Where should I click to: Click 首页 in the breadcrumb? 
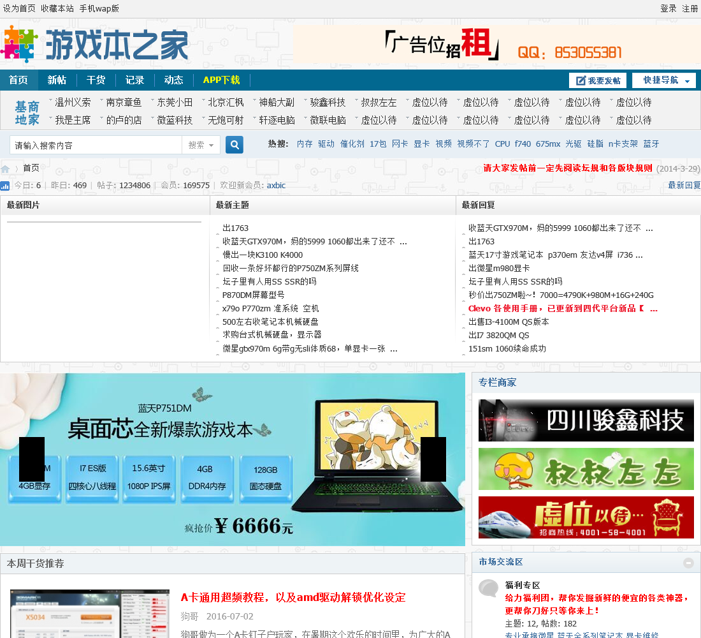click(x=31, y=168)
